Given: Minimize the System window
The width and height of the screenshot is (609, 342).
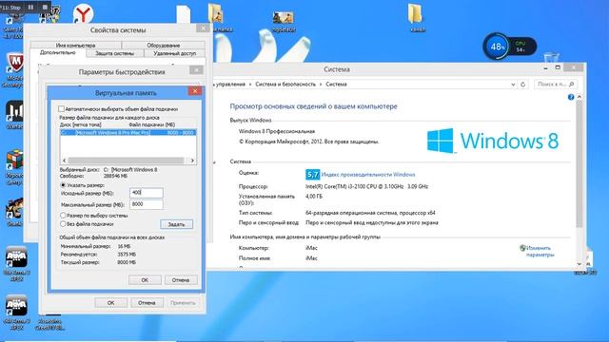Looking at the screenshot, I should [545, 67].
